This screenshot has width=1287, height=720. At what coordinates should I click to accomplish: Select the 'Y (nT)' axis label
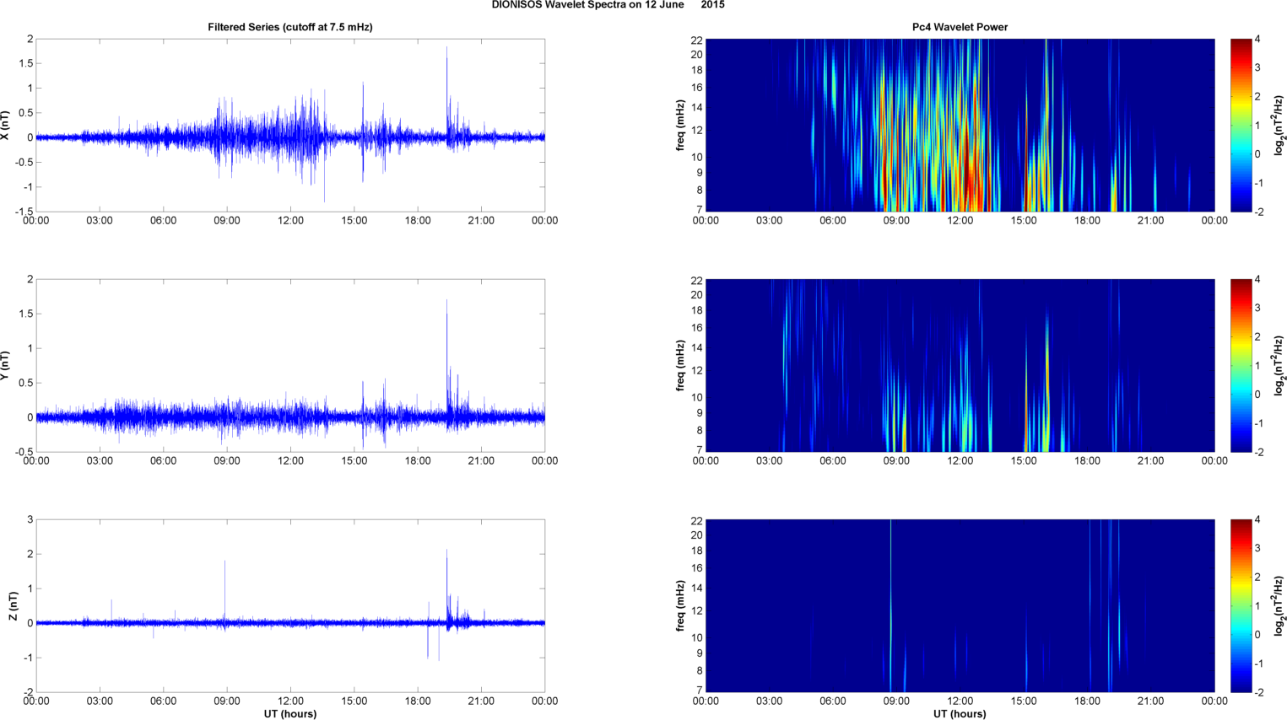point(7,365)
